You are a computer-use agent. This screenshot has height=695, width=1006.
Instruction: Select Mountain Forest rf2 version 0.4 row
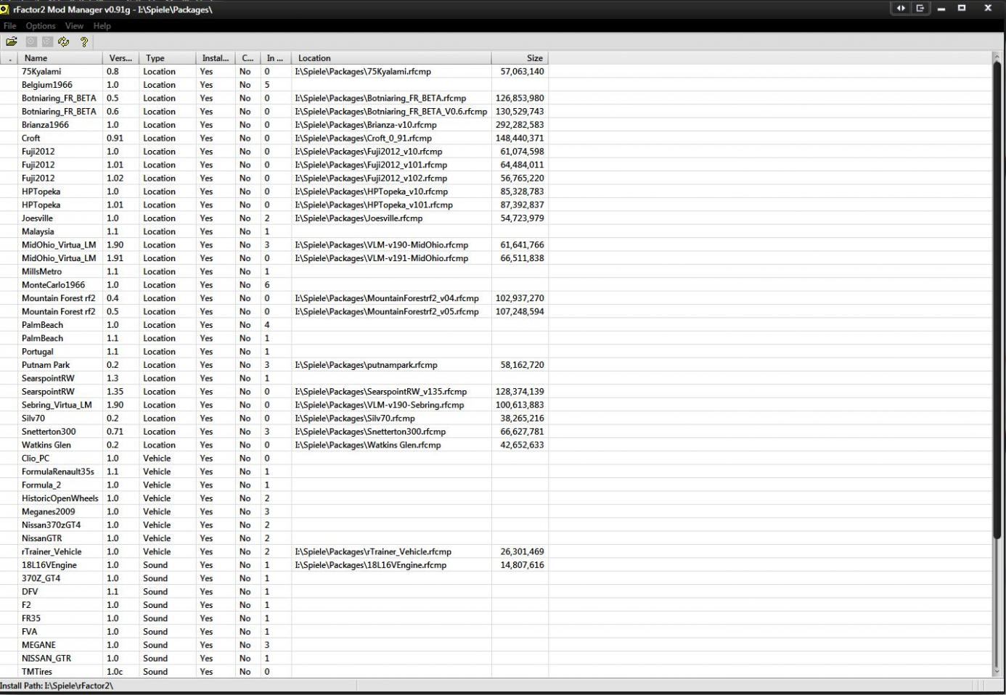[x=274, y=298]
